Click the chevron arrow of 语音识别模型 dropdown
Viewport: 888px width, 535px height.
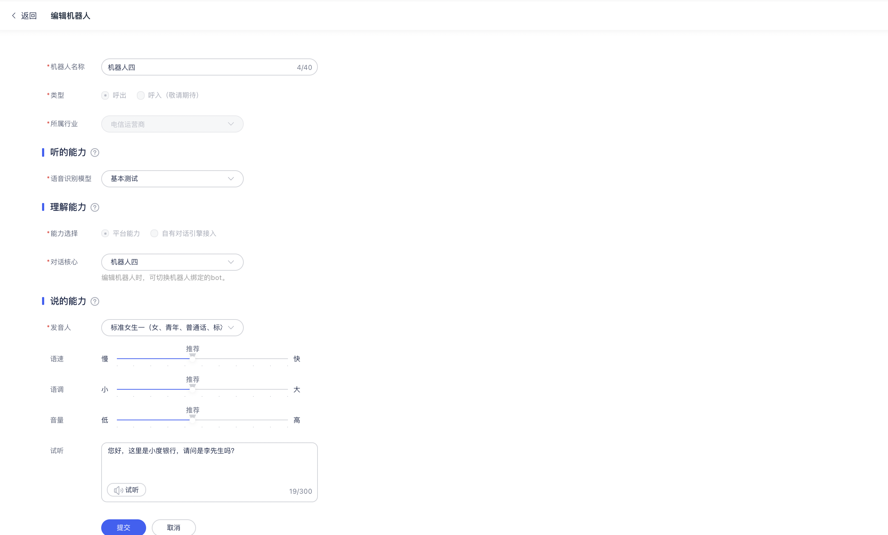(231, 179)
